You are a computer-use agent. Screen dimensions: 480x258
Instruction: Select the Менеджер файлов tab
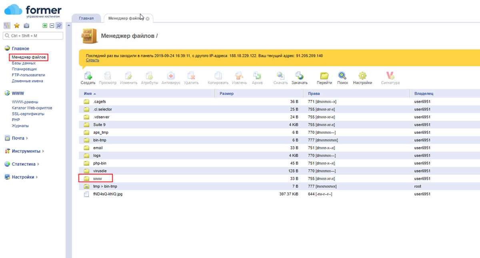coord(128,18)
